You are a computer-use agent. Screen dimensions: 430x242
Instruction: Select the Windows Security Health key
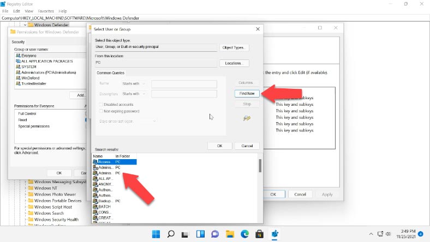(x=56, y=220)
